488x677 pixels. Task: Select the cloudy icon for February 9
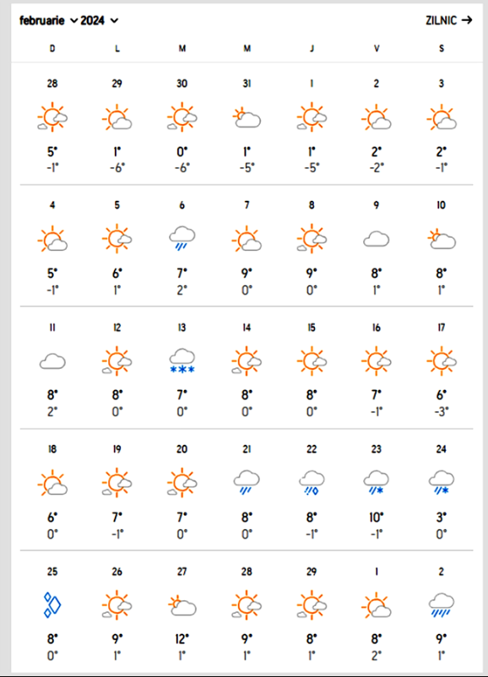[x=377, y=239]
